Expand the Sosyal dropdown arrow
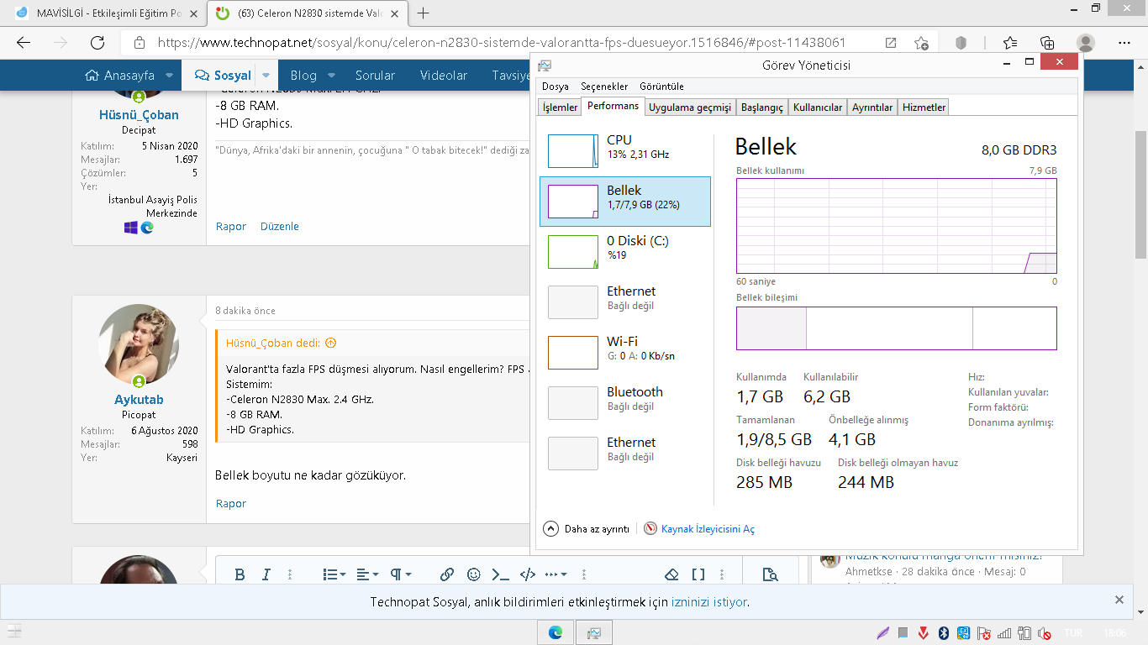The height and width of the screenshot is (645, 1148). [x=266, y=75]
